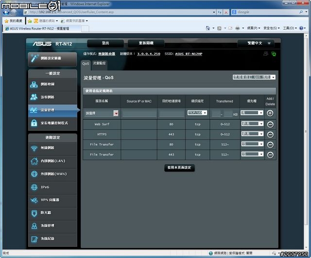
Task: Open the System Log sidebar item
Action: click(x=52, y=239)
